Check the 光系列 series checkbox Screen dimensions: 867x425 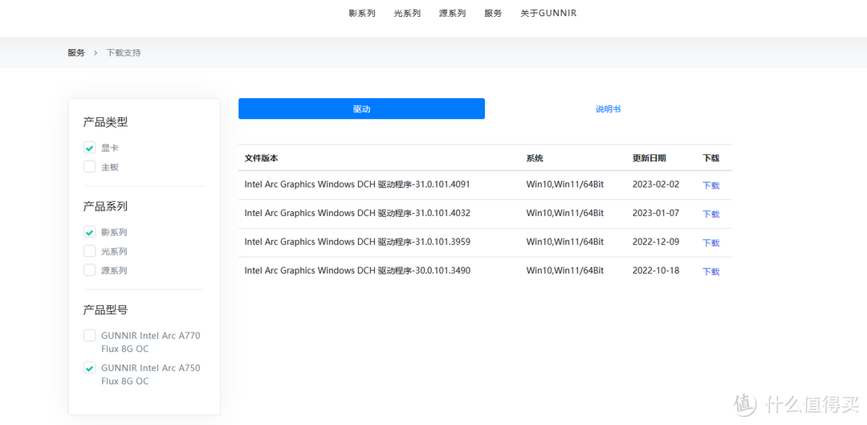pyautogui.click(x=90, y=251)
